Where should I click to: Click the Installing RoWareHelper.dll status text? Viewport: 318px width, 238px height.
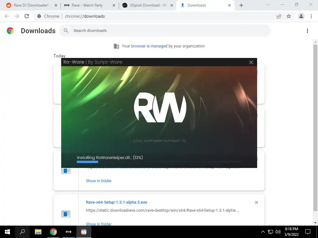110,157
